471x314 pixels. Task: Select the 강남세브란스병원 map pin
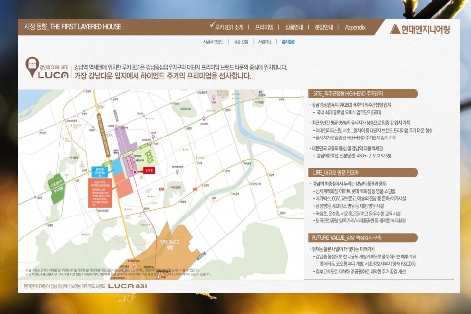177,172
